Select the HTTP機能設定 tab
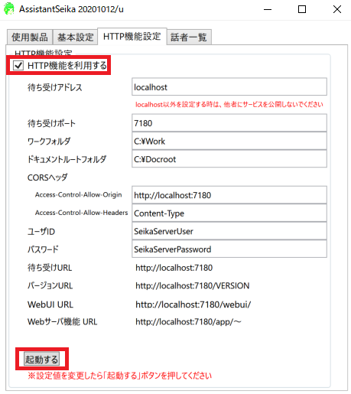 pos(132,37)
